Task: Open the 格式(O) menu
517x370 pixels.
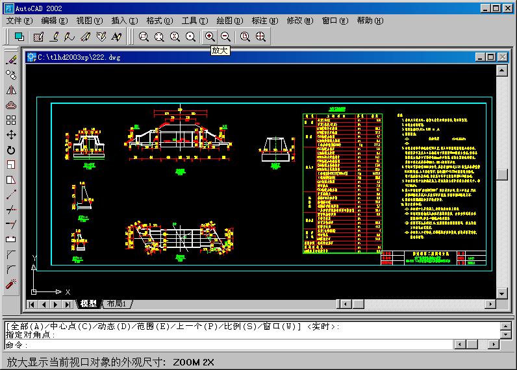Action: (160, 21)
